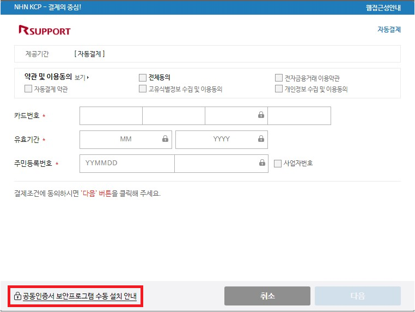The image size is (415, 312).
Task: Click the 주민등록번호 label
Action: pos(33,163)
